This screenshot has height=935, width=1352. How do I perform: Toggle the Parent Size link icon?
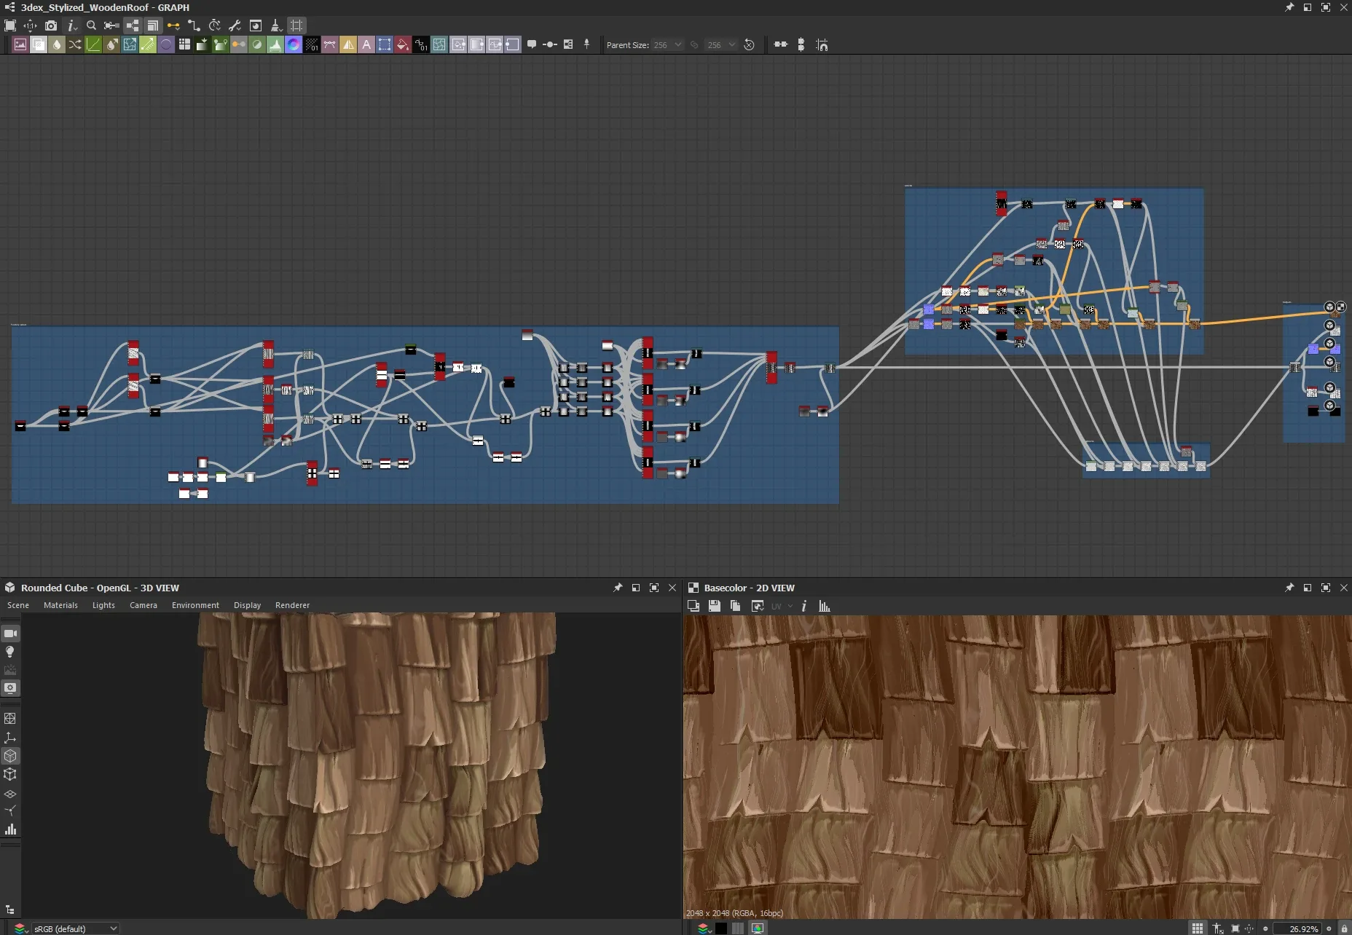(x=694, y=45)
